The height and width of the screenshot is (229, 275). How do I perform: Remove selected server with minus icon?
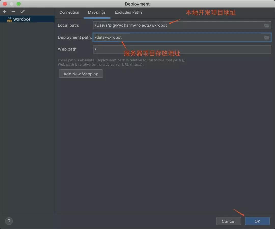click(13, 12)
